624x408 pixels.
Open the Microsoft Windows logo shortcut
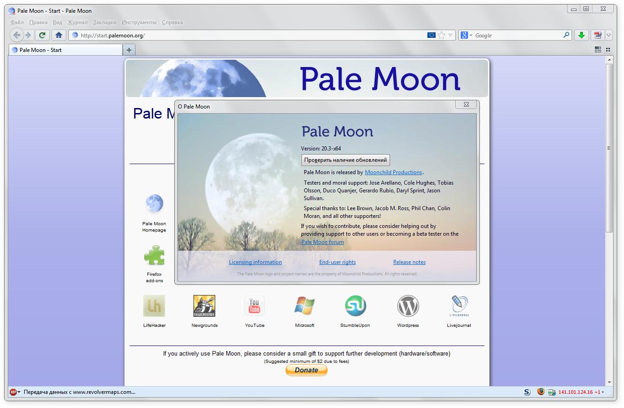tap(305, 306)
